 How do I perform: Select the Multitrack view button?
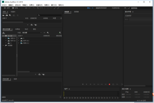coord(15,8)
